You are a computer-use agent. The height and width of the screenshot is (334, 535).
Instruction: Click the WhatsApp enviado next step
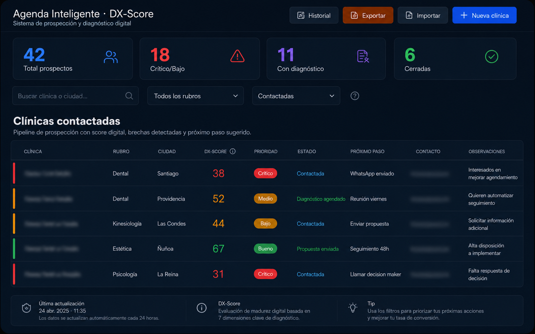[x=372, y=173]
